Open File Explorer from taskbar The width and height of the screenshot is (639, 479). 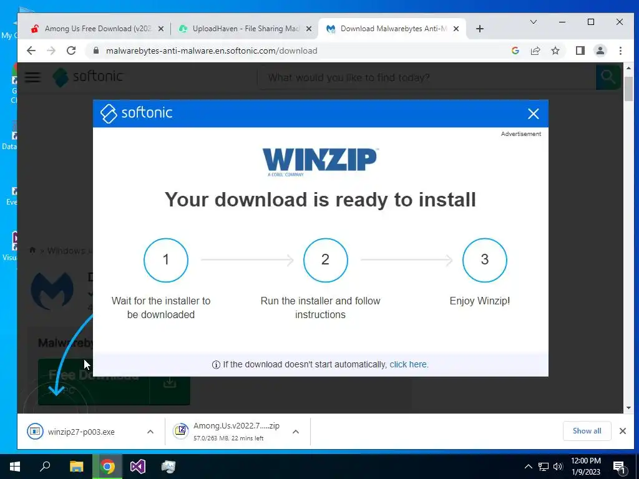[76, 467]
